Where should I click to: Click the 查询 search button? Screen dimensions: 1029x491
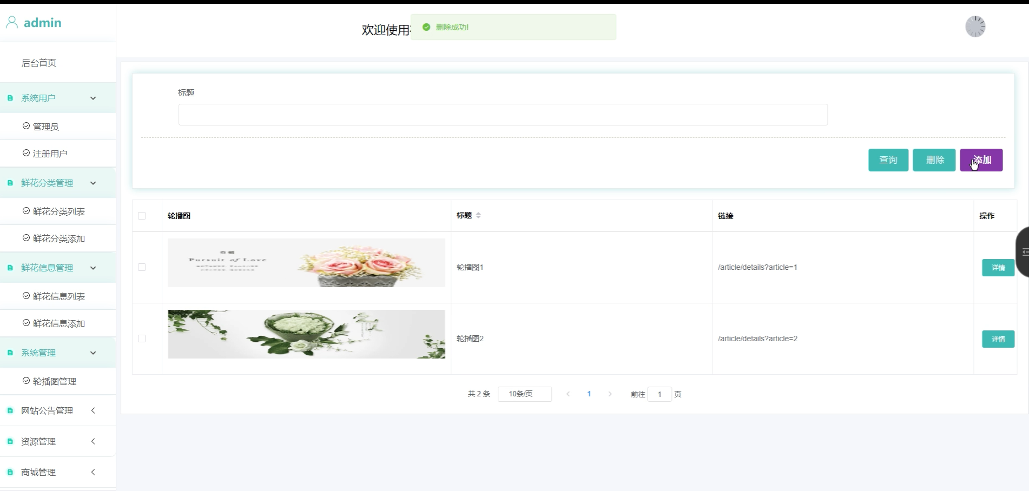(888, 160)
